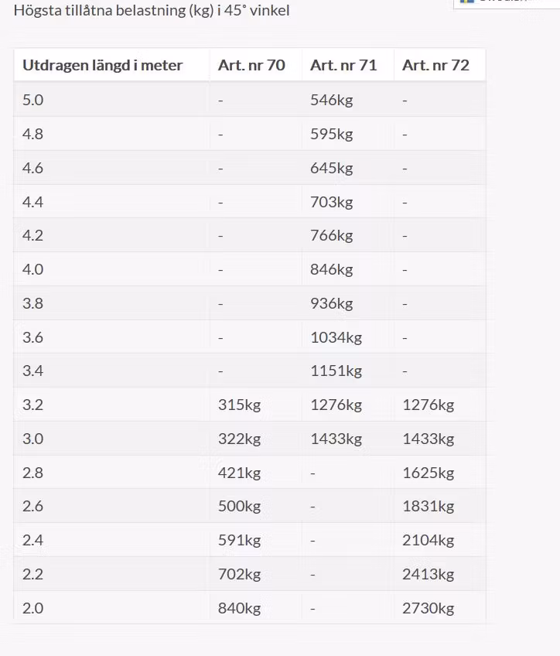Screen dimensions: 560x656
Task: Select the 2730kg table cell
Action: coord(428,608)
